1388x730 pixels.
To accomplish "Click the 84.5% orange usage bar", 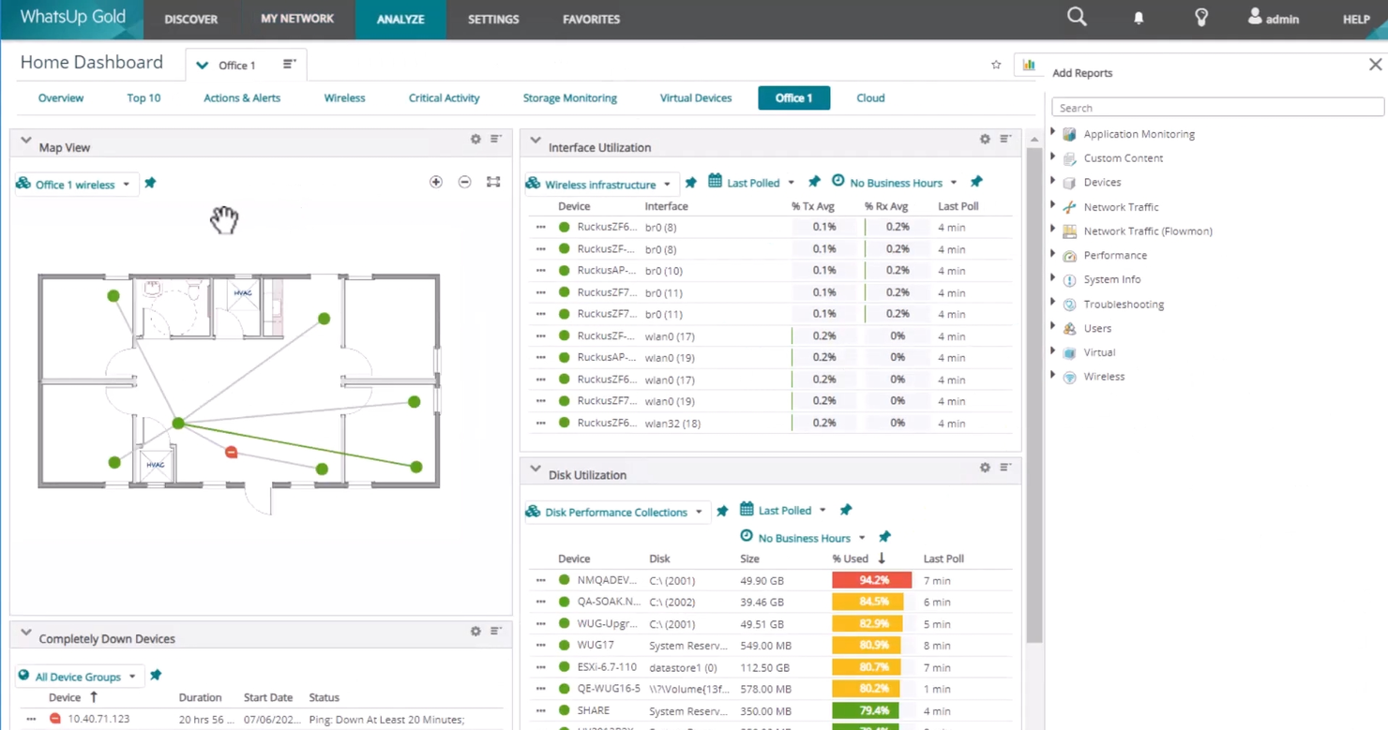I will [867, 602].
